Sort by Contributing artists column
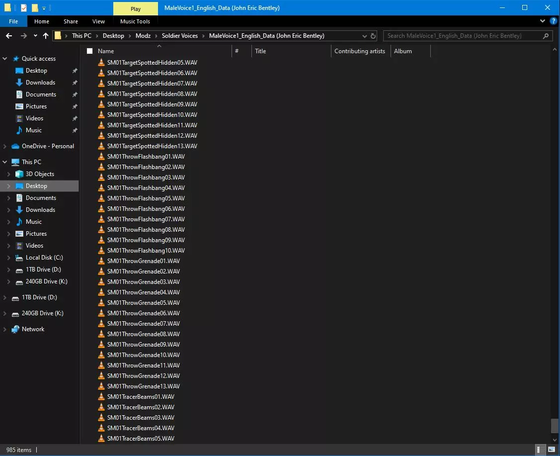Image resolution: width=560 pixels, height=456 pixels. [x=361, y=51]
